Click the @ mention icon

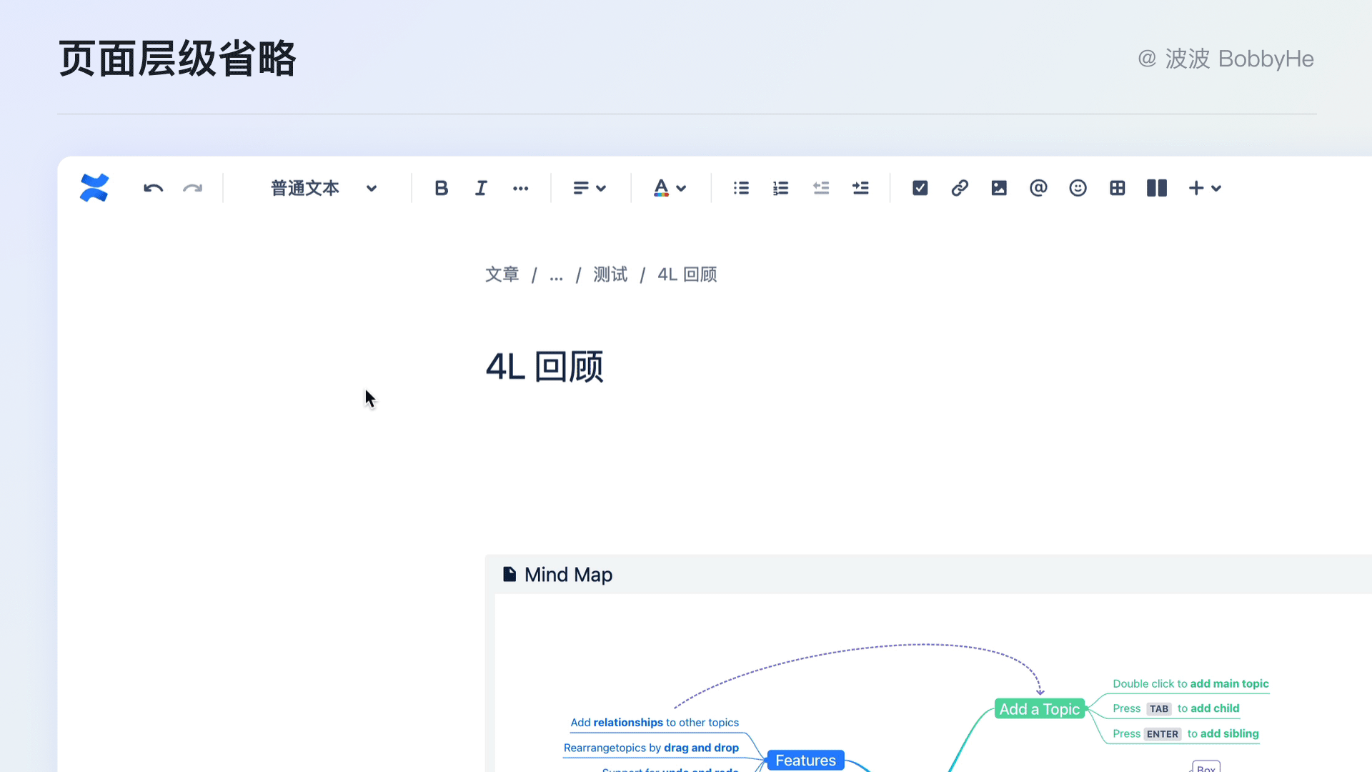1038,188
